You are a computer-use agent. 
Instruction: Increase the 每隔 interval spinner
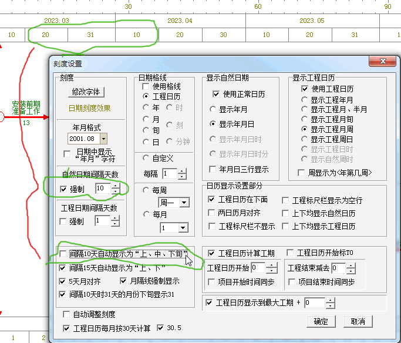pyautogui.click(x=182, y=171)
